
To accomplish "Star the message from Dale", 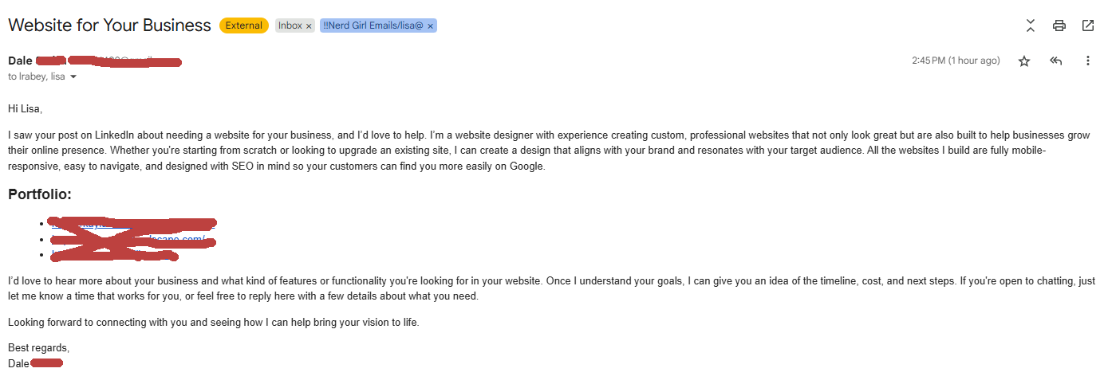I will click(1024, 61).
